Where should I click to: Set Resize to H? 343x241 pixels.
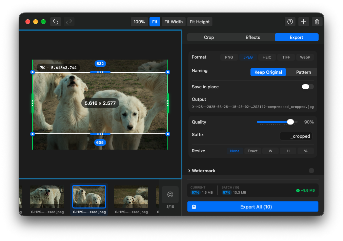(x=288, y=151)
